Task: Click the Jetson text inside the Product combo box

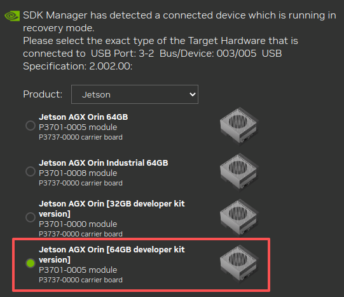Action: tap(96, 95)
